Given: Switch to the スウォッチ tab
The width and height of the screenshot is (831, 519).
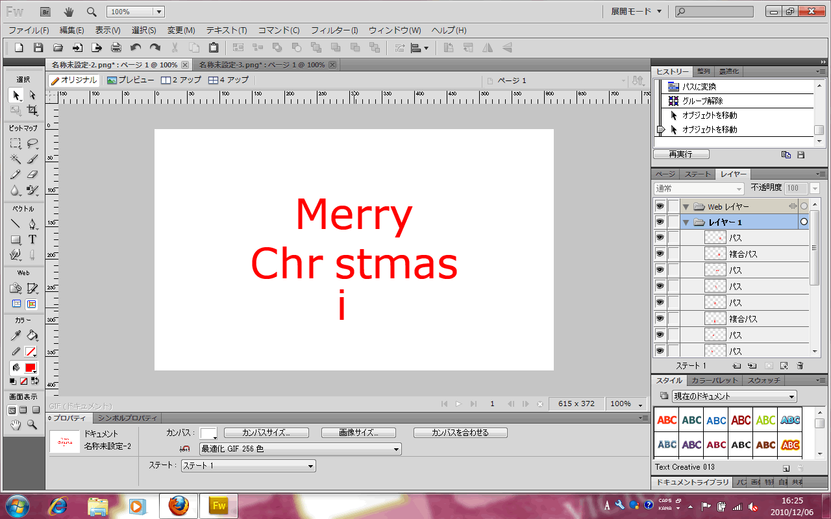Looking at the screenshot, I should 764,381.
